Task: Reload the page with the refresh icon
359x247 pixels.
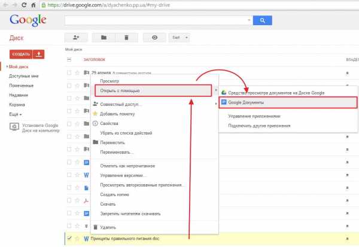Action: point(24,5)
